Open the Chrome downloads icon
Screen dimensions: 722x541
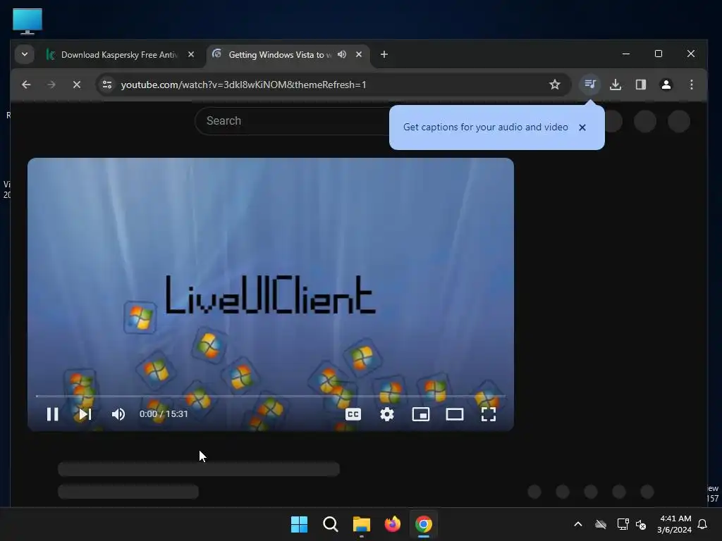615,85
